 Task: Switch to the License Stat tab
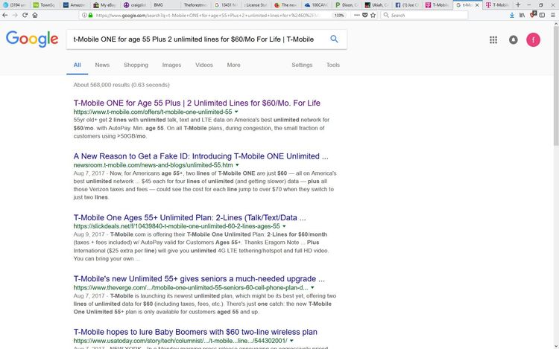coord(256,5)
